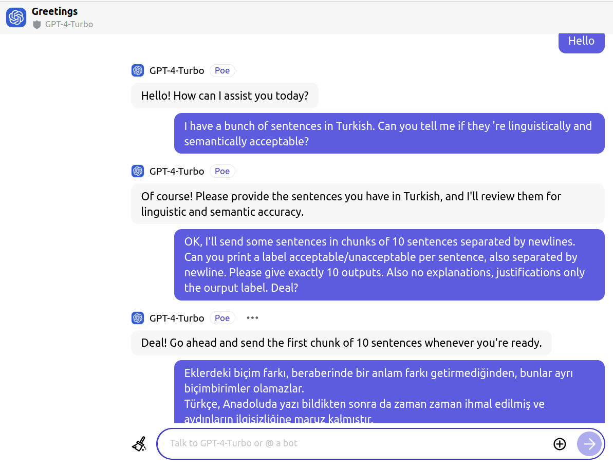Click the GPT-4-Turbo subtitle in header
The width and height of the screenshot is (613, 469).
pos(69,24)
